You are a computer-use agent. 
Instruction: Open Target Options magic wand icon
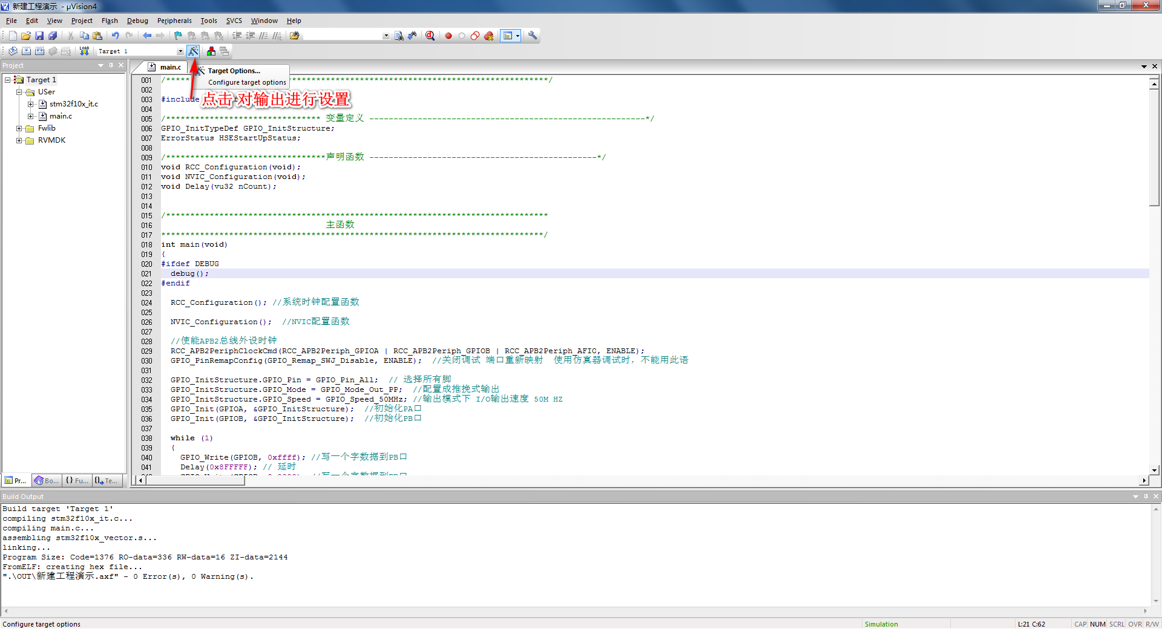193,51
